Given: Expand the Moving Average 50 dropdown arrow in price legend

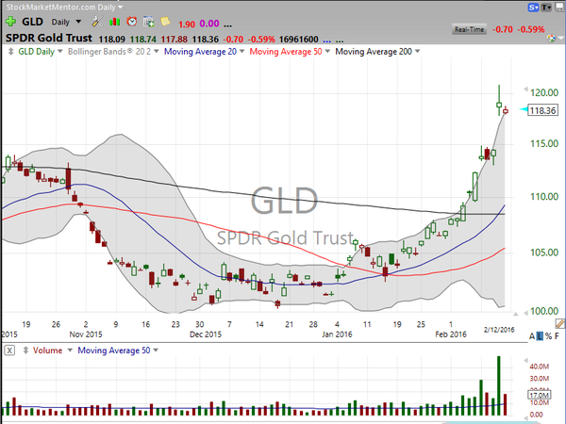Looking at the screenshot, I should click(x=327, y=51).
